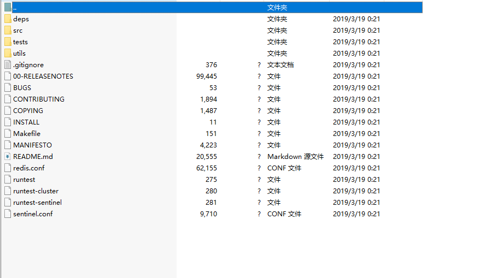Click the deps folder icon

coord(8,19)
